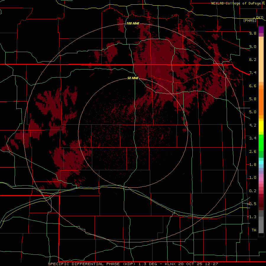This screenshot has width=266, height=266.
Task: Pick the purple swatch at the color bar top
Action: [x=261, y=30]
